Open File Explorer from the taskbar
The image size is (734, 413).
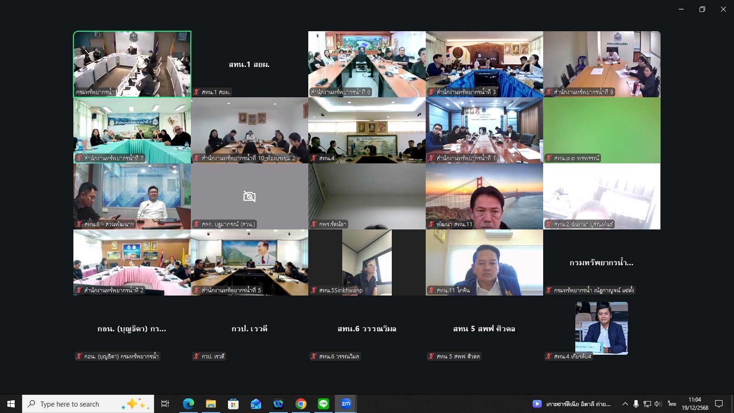(x=211, y=404)
